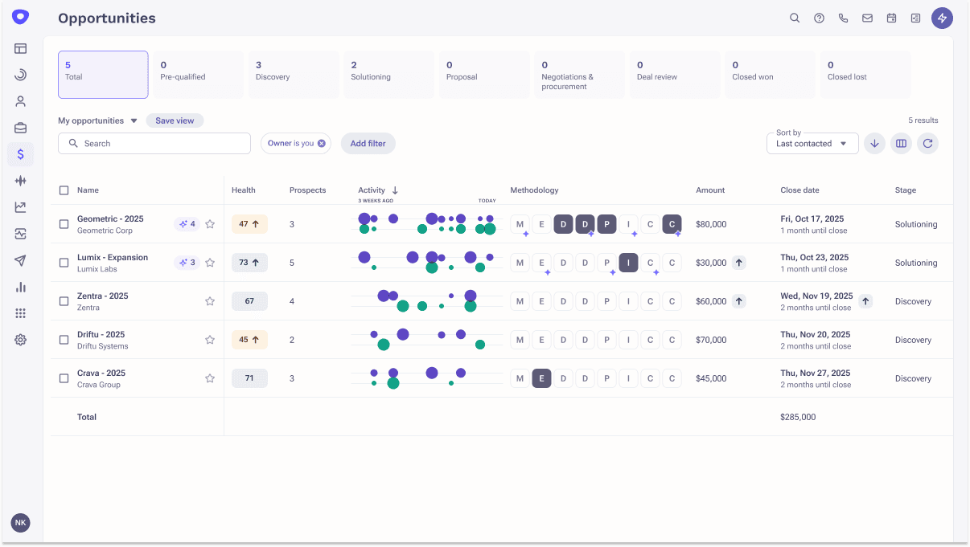Screen dimensions: 970x547
Task: Click the refresh results icon
Action: [x=927, y=144]
